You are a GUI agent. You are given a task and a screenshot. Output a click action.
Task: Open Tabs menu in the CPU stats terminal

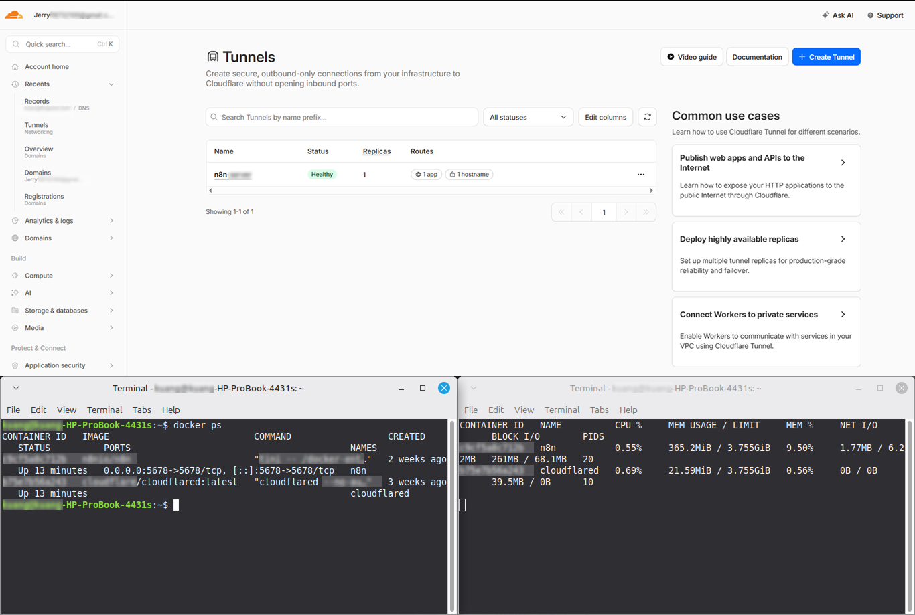point(600,410)
